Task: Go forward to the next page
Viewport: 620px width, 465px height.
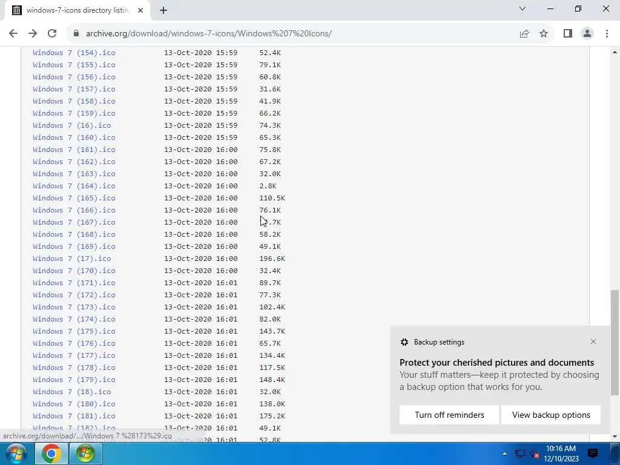Action: [33, 33]
